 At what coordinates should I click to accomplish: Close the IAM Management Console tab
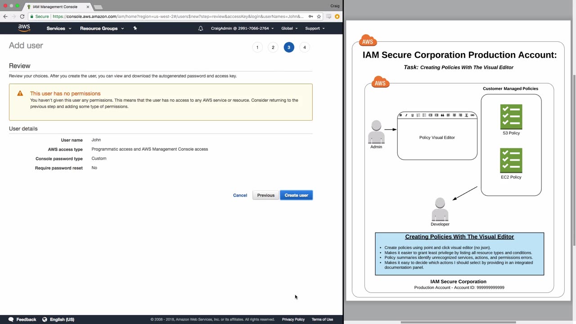pyautogui.click(x=88, y=7)
